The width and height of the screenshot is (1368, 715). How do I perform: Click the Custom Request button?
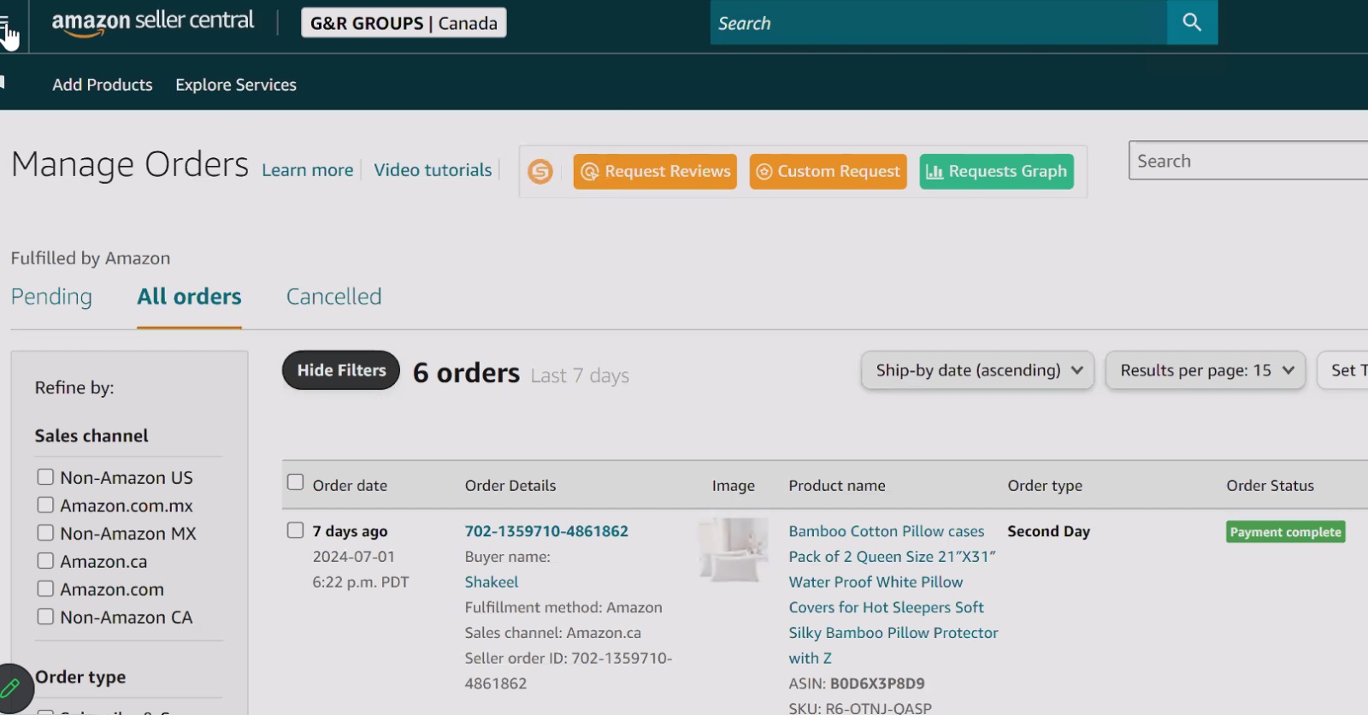point(828,172)
